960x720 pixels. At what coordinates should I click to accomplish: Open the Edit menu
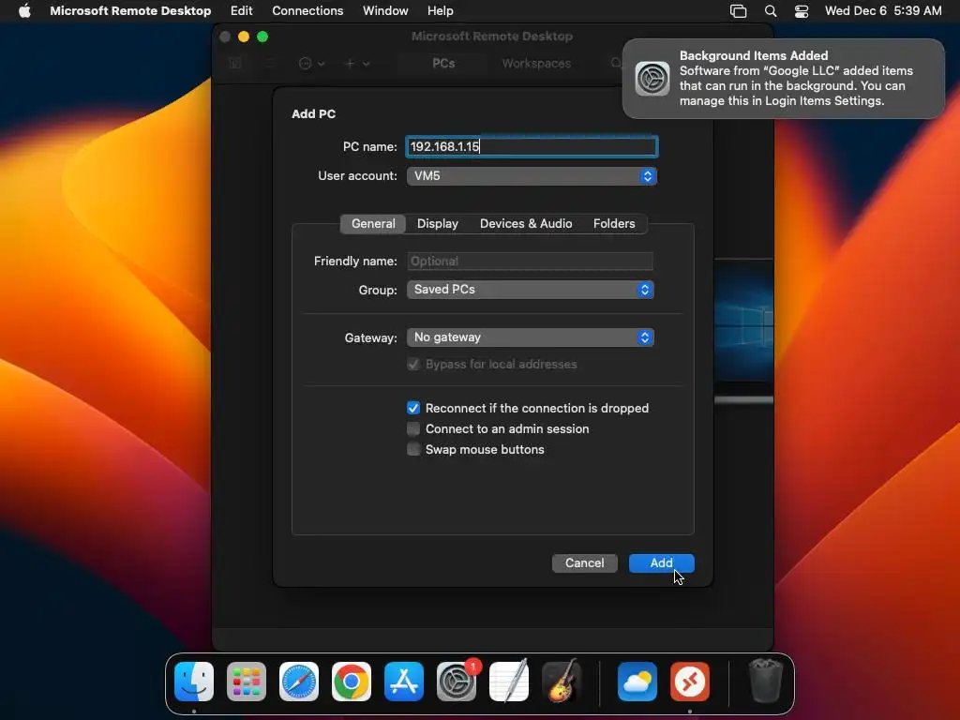point(241,11)
